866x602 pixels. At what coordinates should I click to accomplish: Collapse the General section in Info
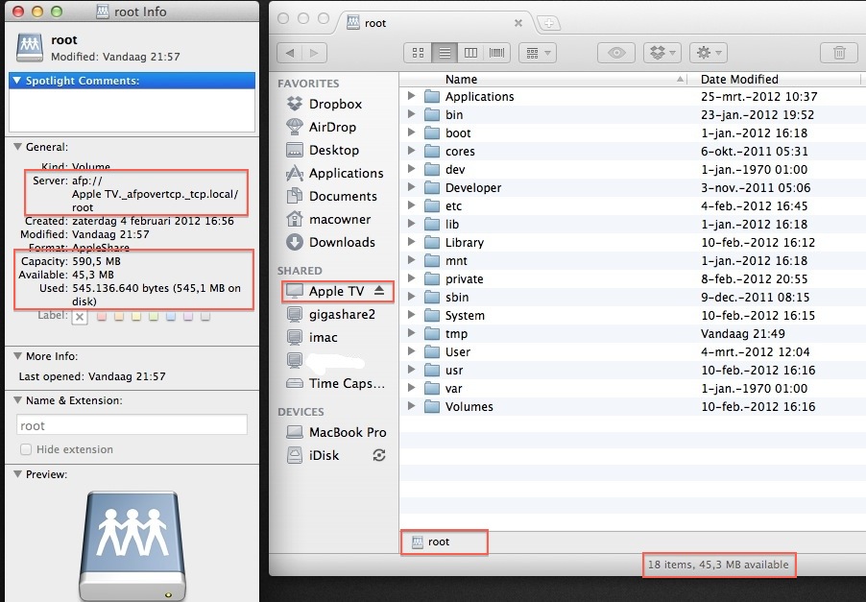click(17, 147)
